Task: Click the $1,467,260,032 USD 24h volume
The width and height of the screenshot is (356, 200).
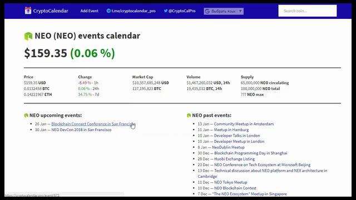Action: (x=208, y=83)
